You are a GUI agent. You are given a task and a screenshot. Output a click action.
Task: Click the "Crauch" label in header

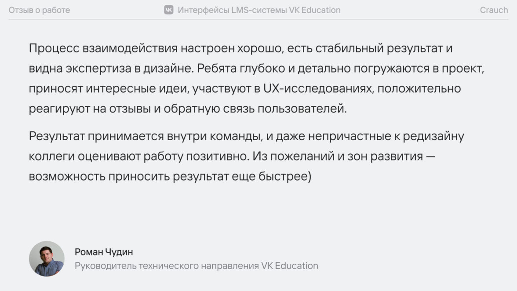[494, 10]
